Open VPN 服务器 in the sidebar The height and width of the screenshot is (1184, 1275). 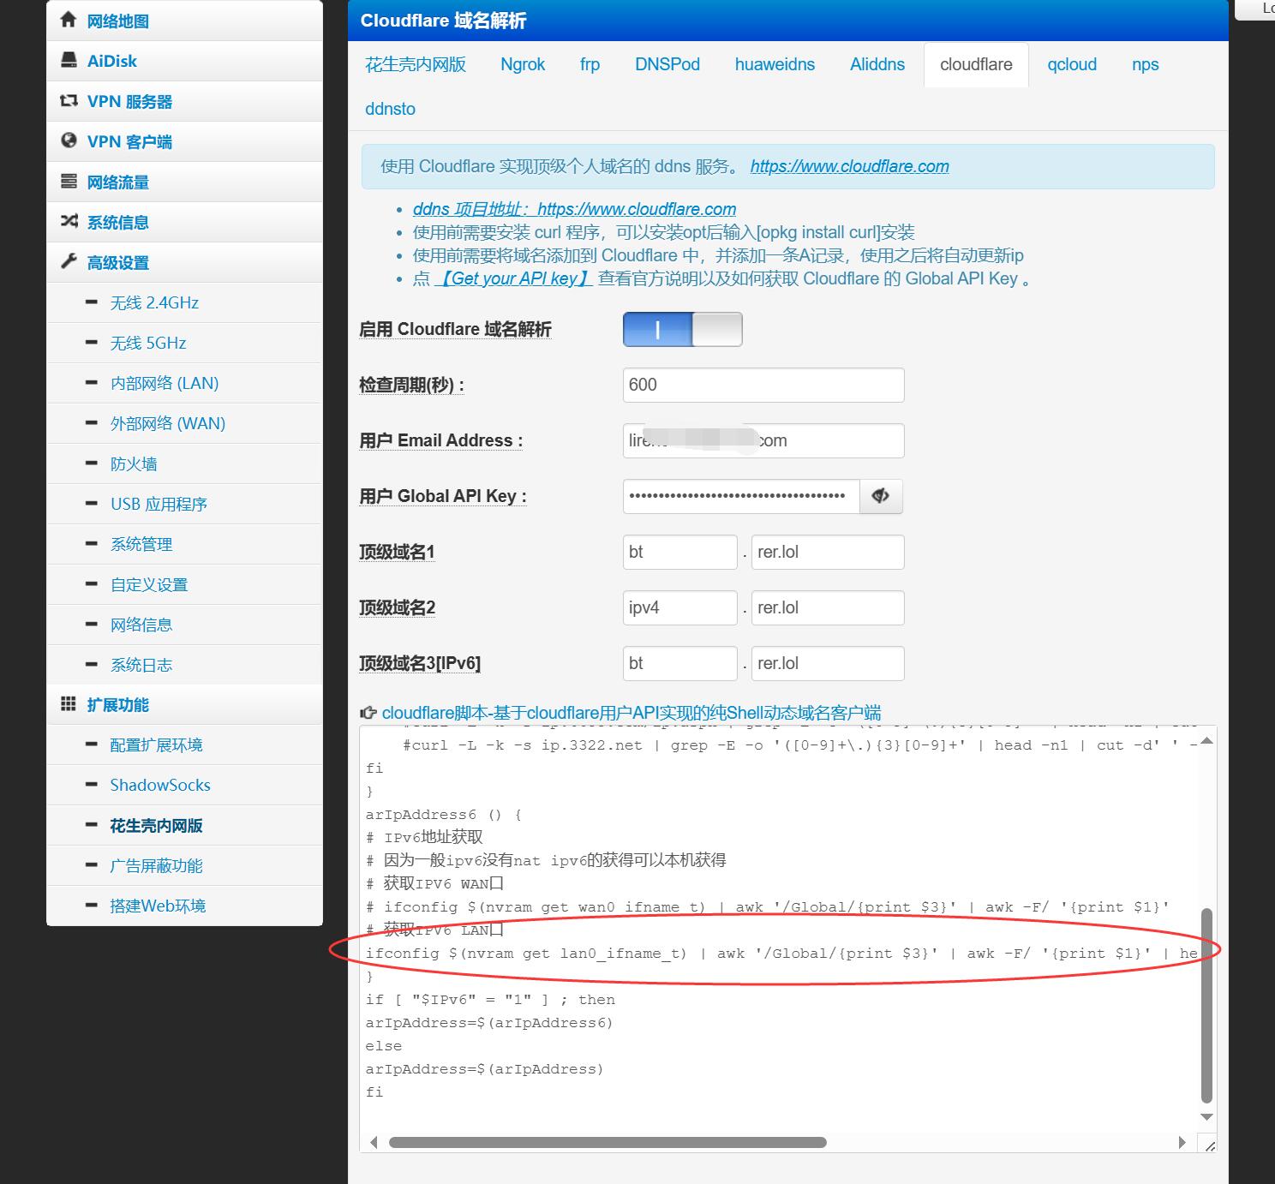184,101
